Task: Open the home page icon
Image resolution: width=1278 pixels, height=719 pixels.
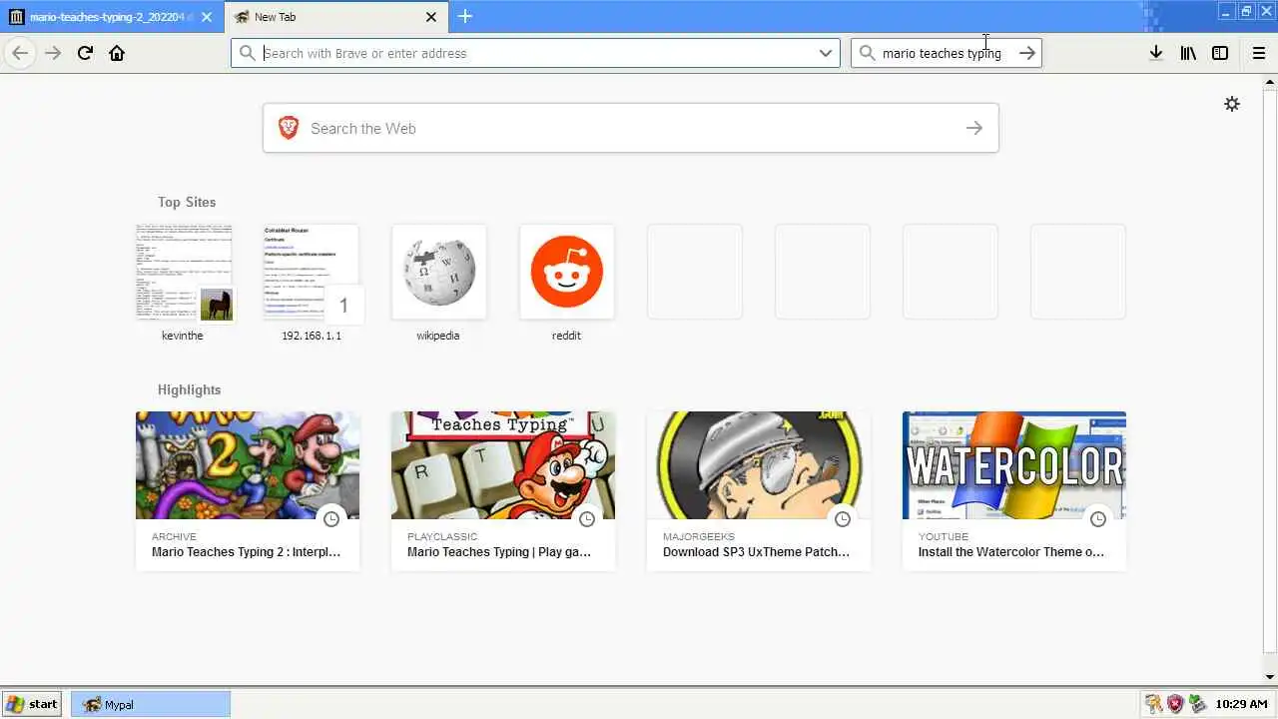Action: click(117, 53)
